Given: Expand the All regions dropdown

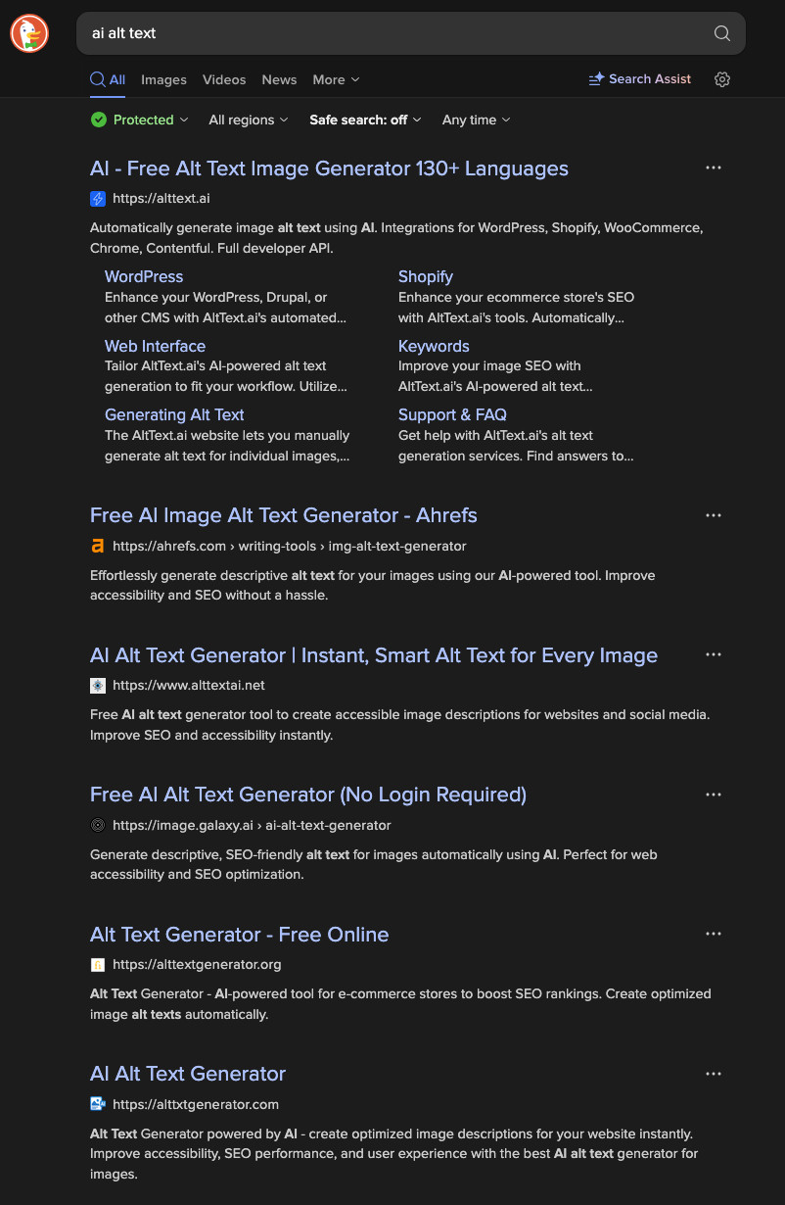Looking at the screenshot, I should coord(249,120).
